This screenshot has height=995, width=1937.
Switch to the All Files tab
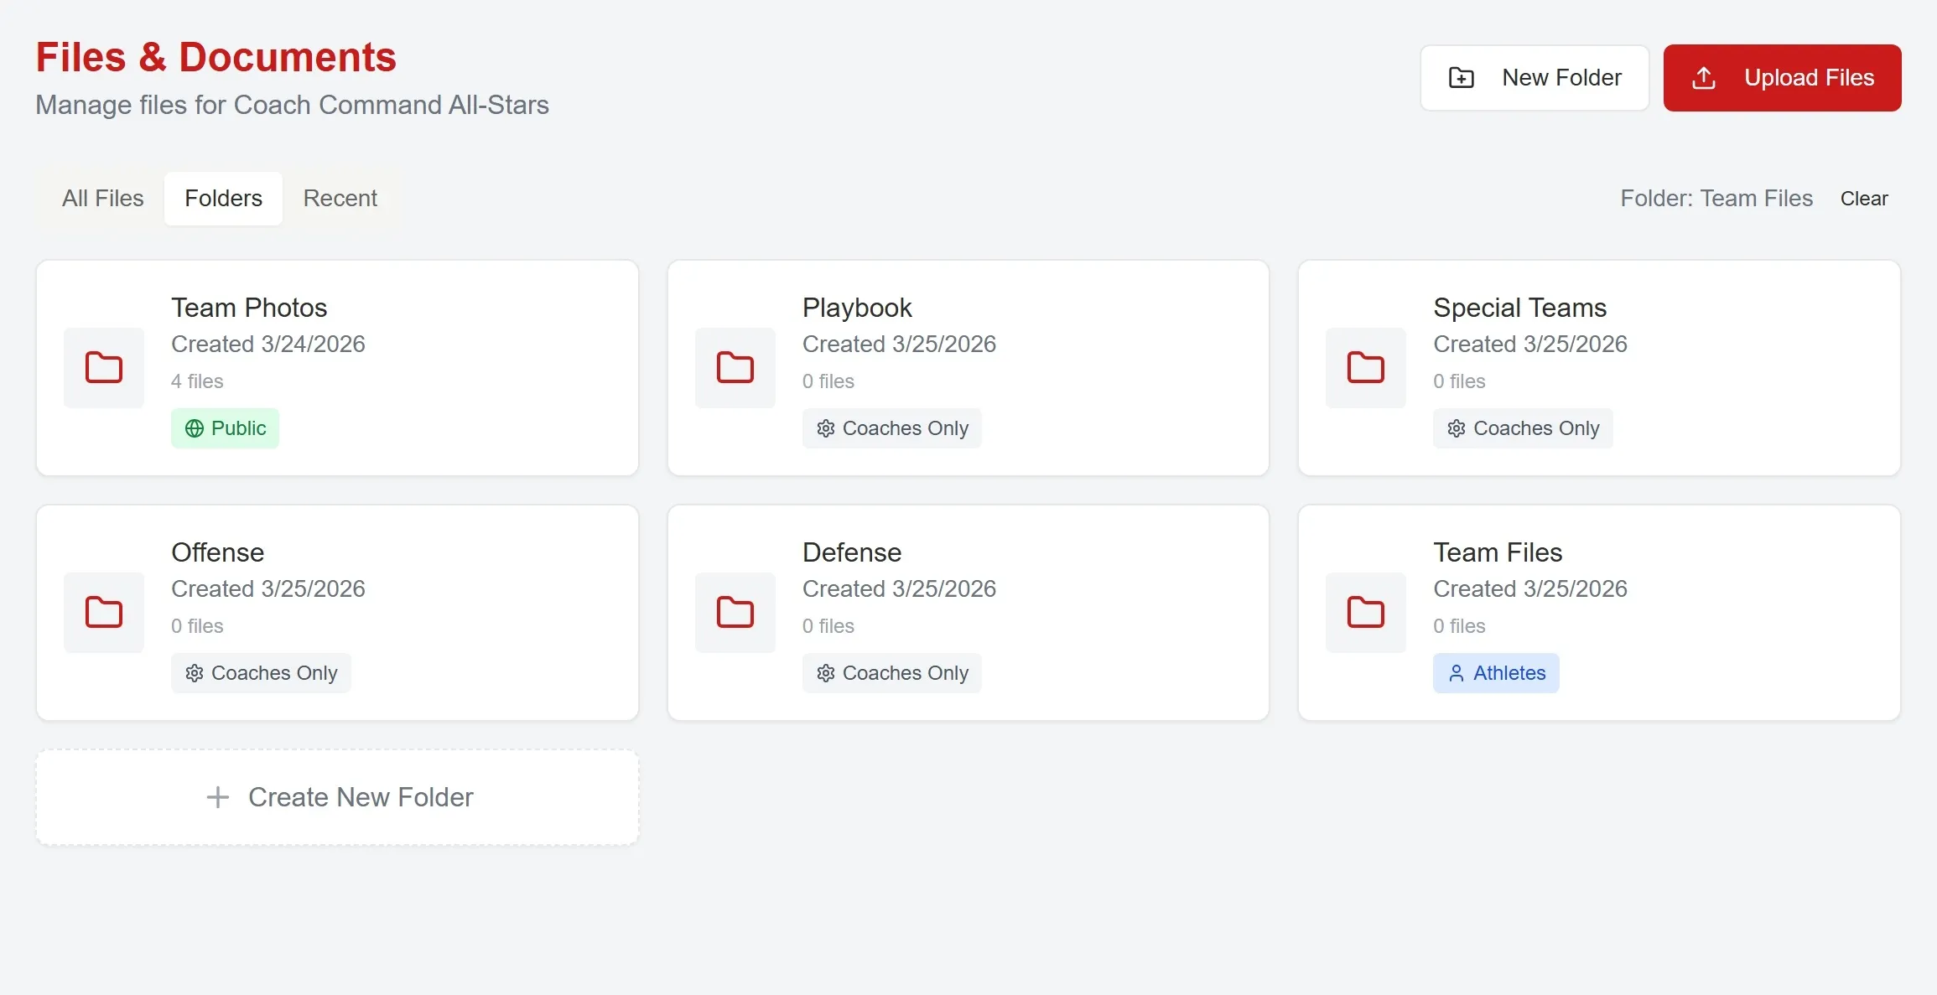click(x=102, y=199)
